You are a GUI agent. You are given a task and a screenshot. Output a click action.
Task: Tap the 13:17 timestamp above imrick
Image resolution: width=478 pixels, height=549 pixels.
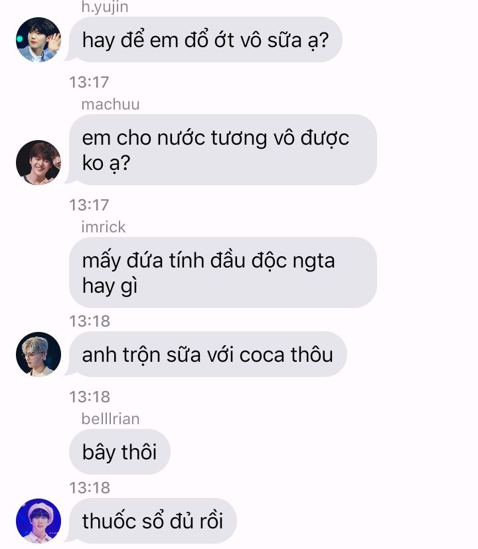tap(89, 205)
